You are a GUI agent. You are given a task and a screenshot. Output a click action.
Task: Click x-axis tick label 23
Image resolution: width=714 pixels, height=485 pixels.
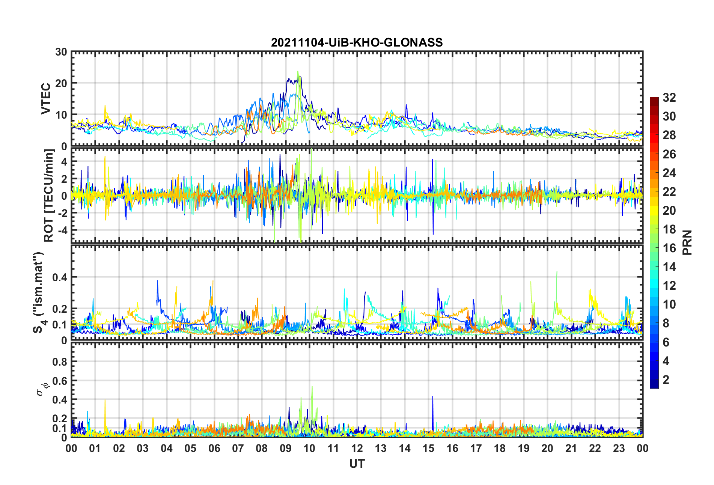pos(619,448)
